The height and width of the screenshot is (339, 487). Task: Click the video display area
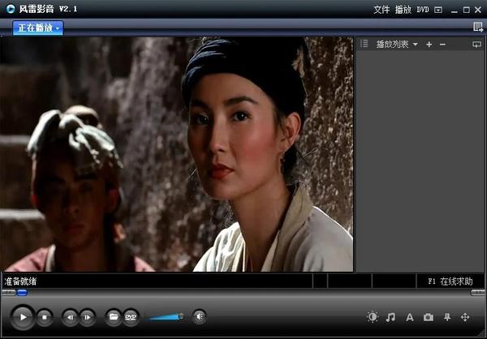coord(176,154)
